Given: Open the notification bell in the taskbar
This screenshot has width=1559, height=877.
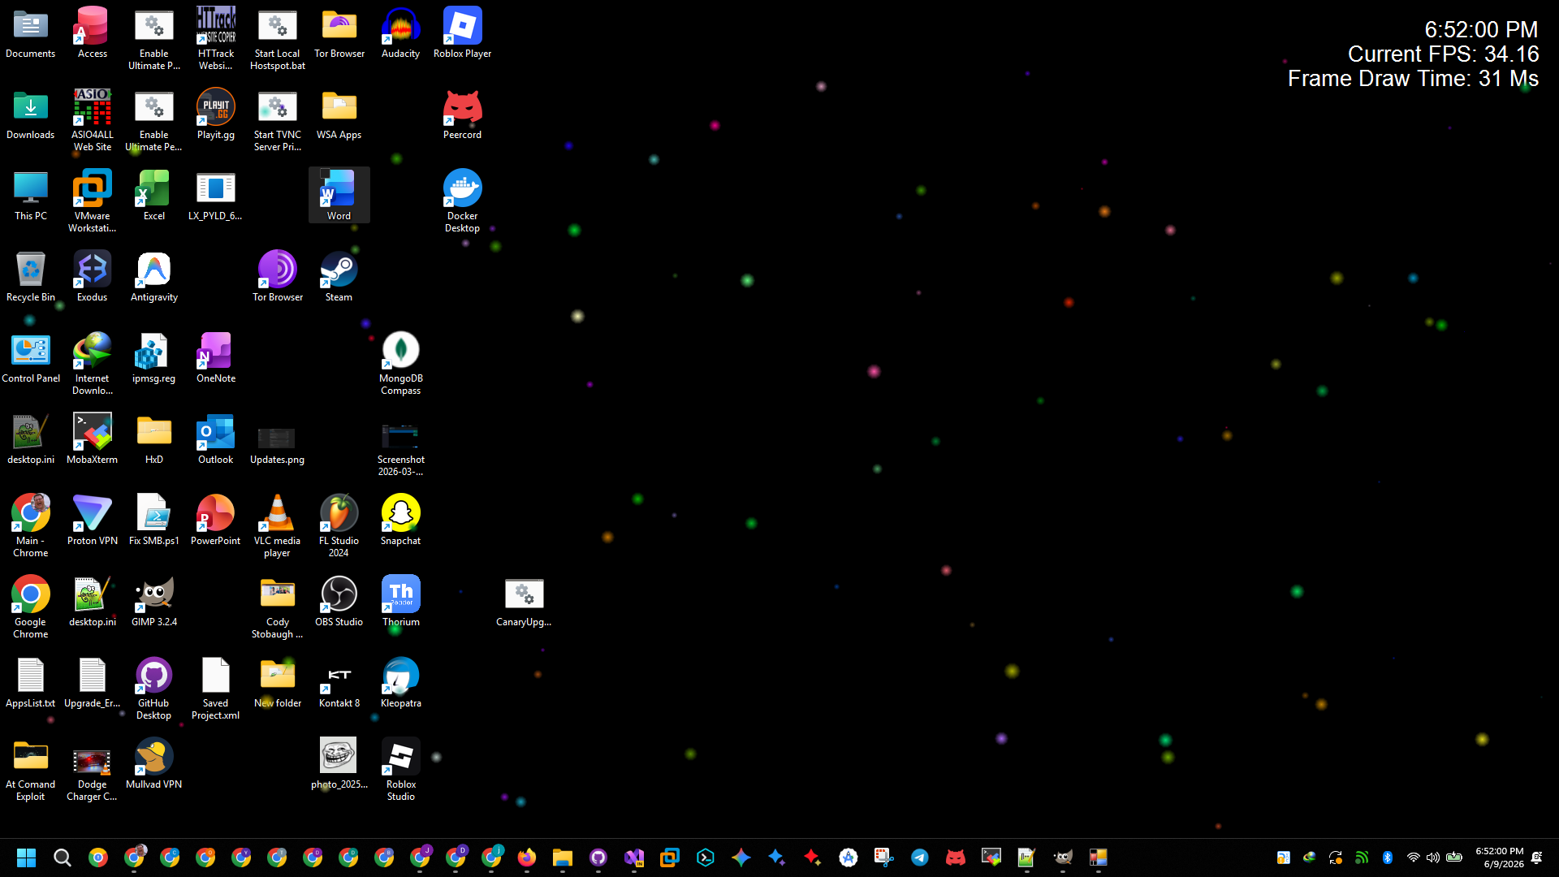Looking at the screenshot, I should [x=1536, y=858].
